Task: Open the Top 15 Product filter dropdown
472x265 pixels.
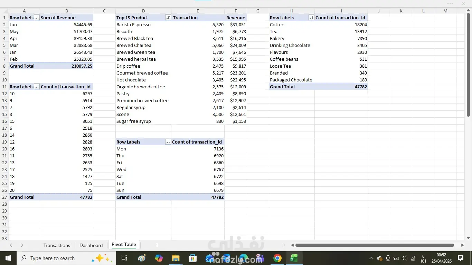Action: point(168,18)
